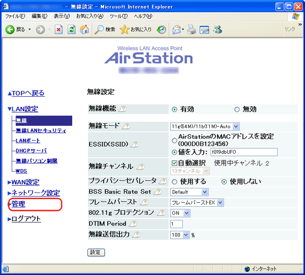Viewport: 305px width, 275px height.
Task: Click the Mail envelope icon
Action: pyautogui.click(x=177, y=30)
